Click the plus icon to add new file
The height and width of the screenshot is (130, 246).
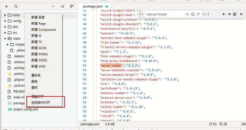tap(7, 6)
